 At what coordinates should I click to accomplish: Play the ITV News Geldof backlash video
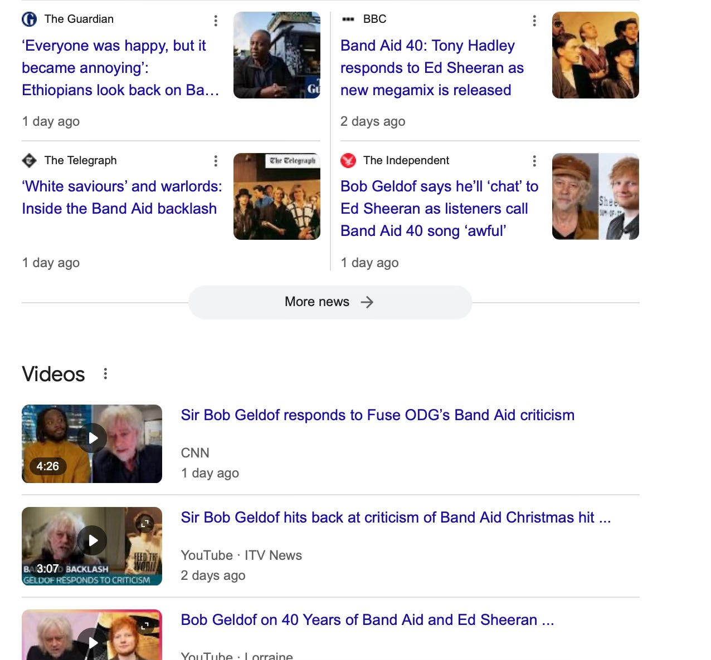(92, 540)
